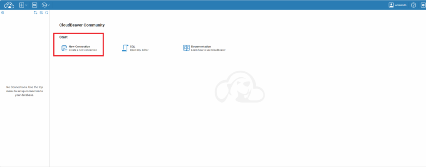Click the plus-box new connection toolbar icon
426x167 pixels.
tap(22, 5)
